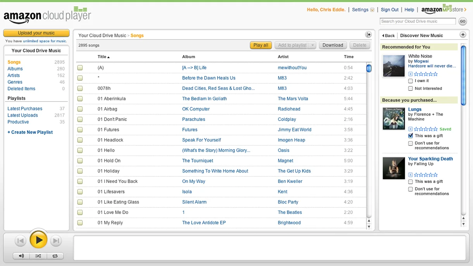
Task: Click the volume speaker icon
Action: (21, 256)
